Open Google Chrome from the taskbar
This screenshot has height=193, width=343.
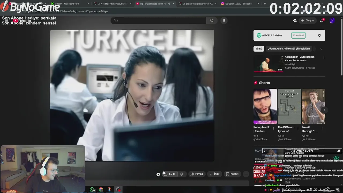(101, 190)
